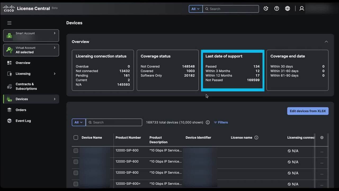Click 12000-SIP-600= product number cell
339x191 pixels.
[128, 184]
